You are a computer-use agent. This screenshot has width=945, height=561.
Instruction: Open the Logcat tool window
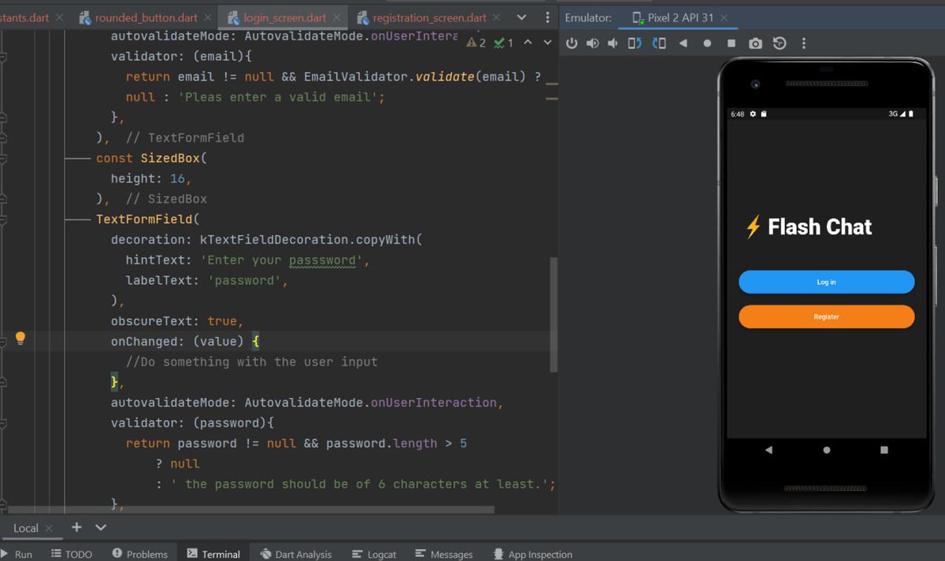tap(374, 554)
